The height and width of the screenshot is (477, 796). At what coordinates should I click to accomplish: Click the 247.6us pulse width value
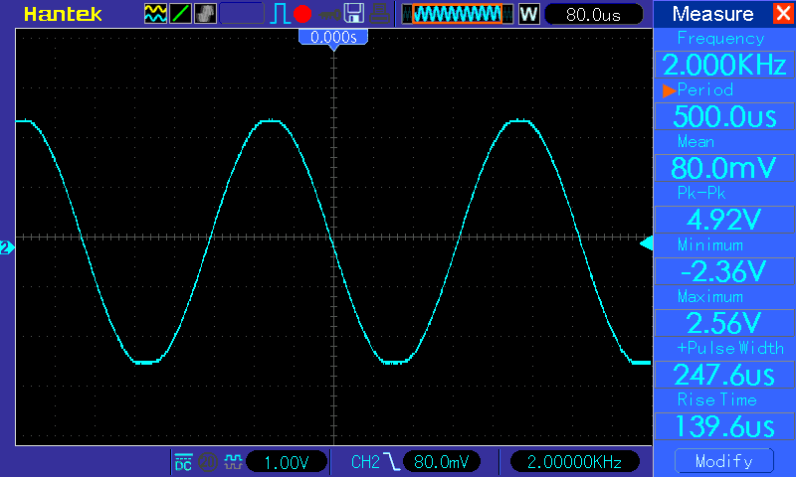[x=724, y=375]
